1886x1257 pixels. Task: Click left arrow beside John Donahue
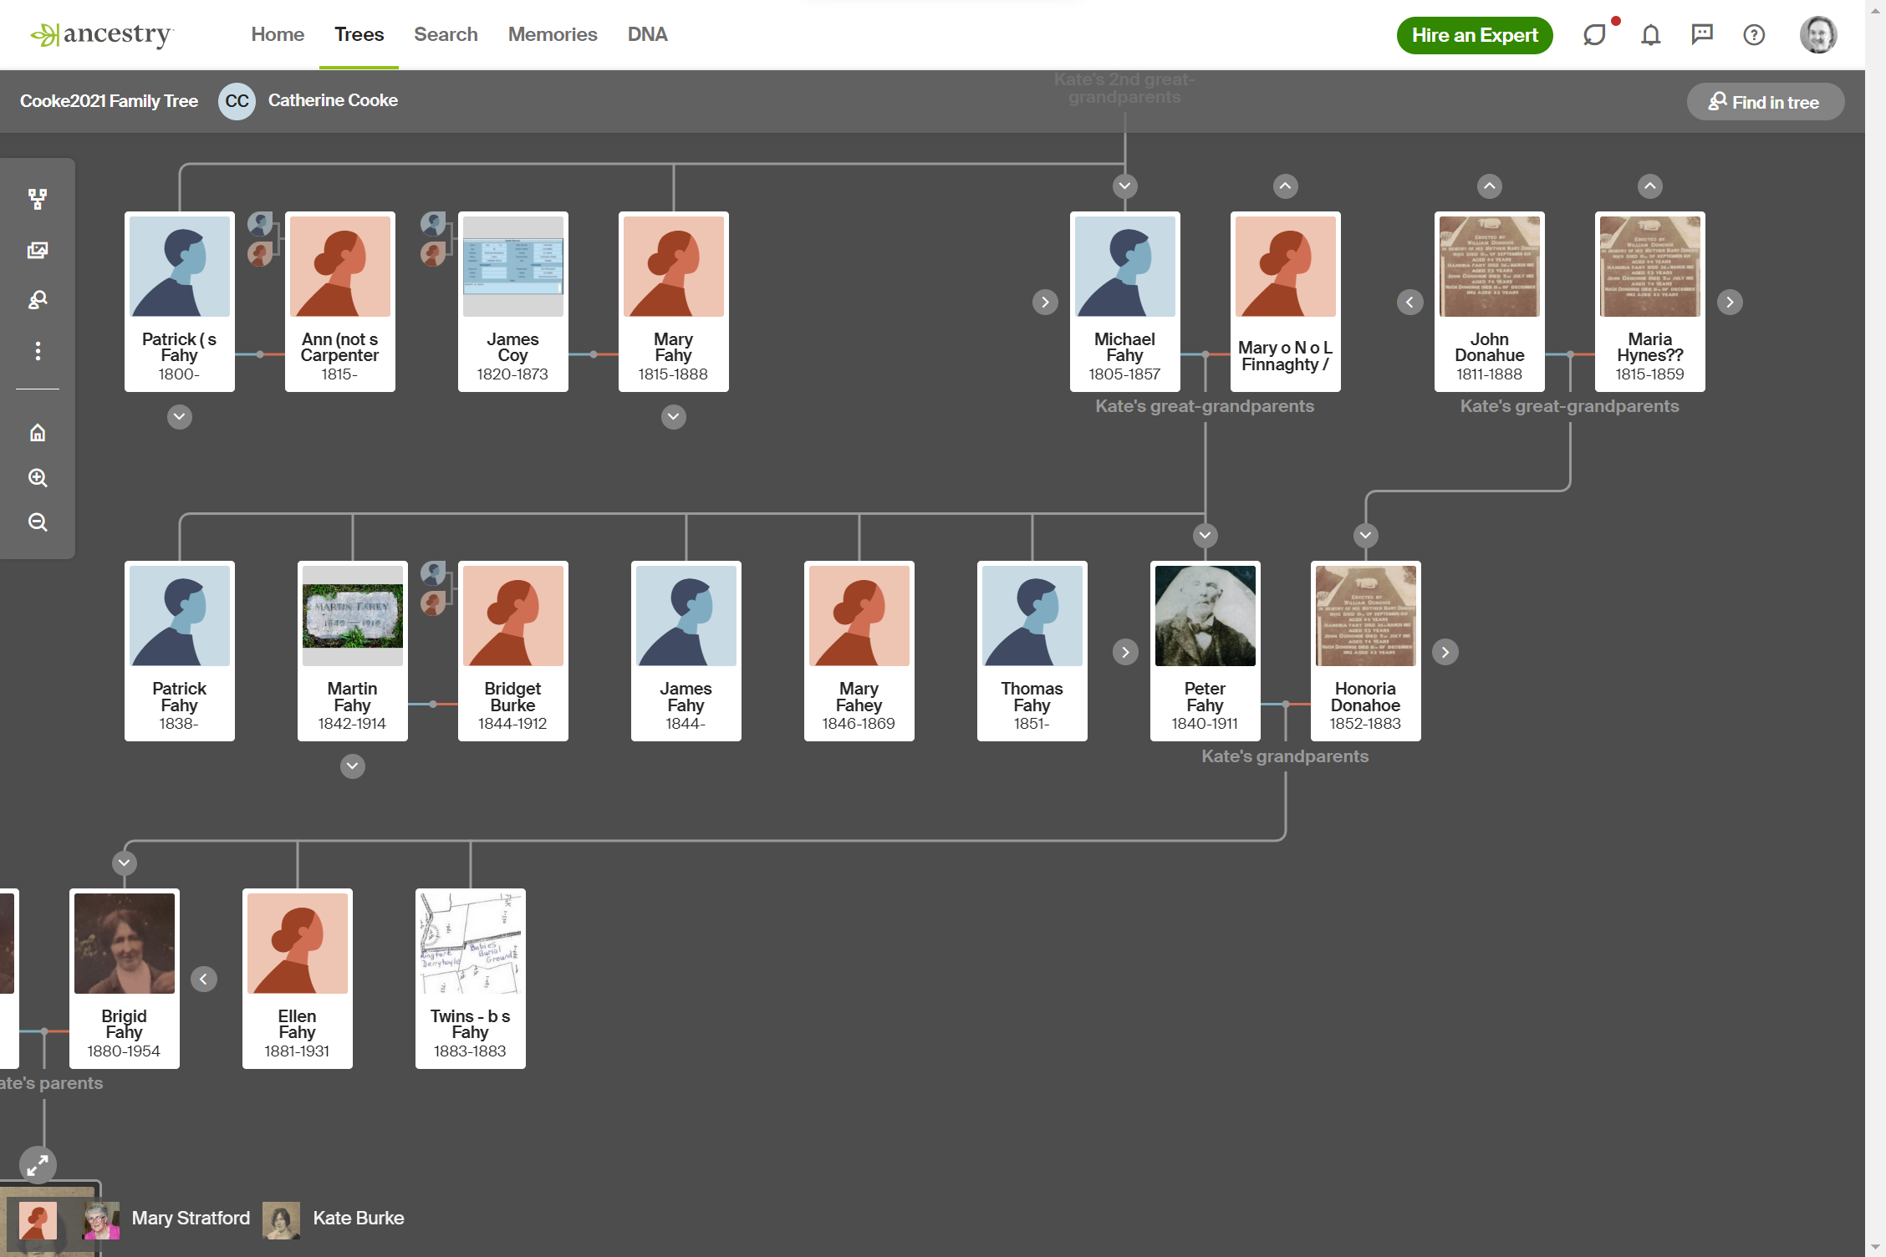[x=1410, y=303]
